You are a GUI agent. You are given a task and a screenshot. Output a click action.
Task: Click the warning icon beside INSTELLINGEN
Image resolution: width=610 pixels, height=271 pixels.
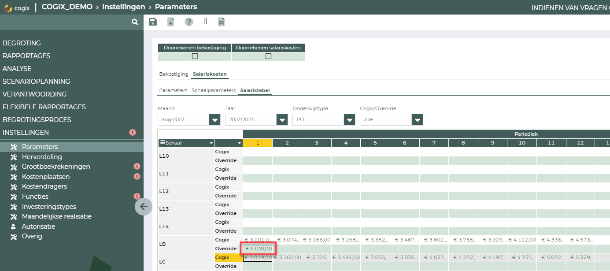133,132
